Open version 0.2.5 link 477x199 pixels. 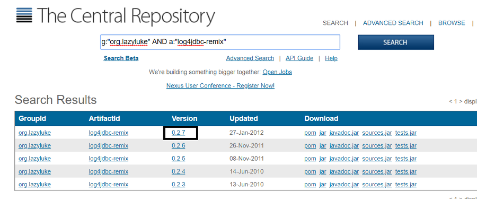click(x=178, y=159)
